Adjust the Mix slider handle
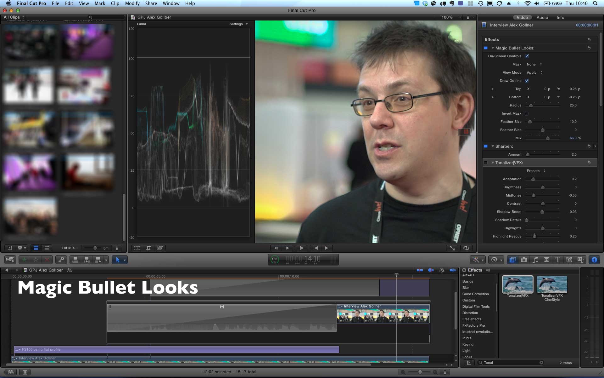This screenshot has width=604, height=378. [x=548, y=138]
